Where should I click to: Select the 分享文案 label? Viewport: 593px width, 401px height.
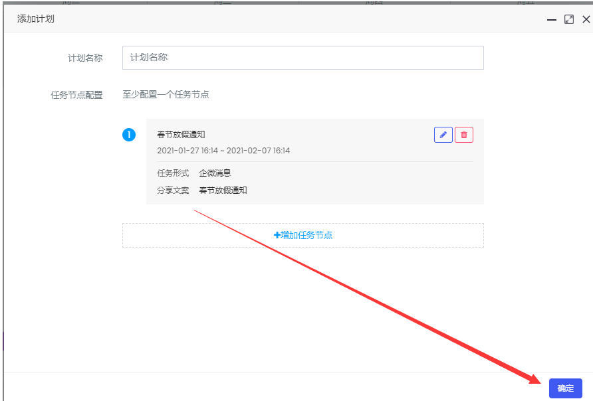[173, 191]
